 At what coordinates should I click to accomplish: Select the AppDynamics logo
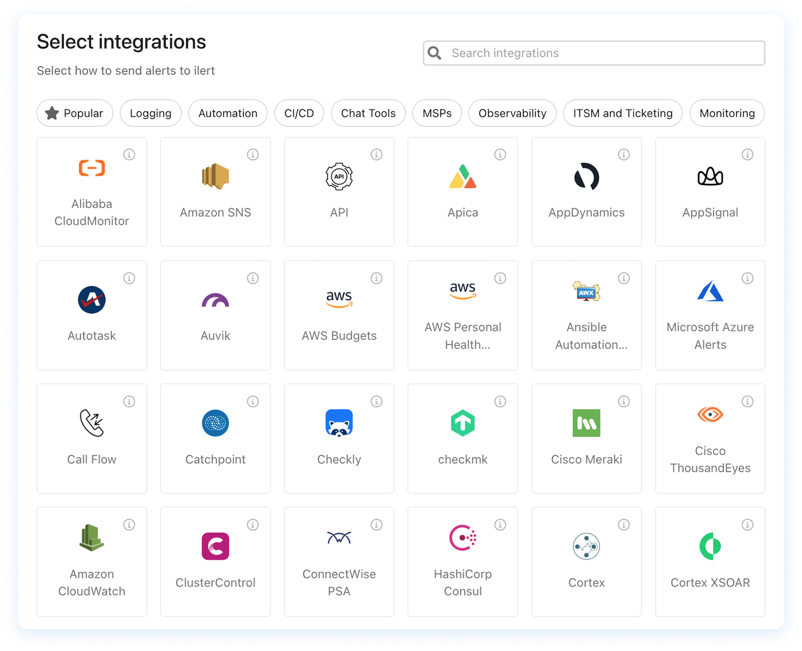(x=587, y=177)
